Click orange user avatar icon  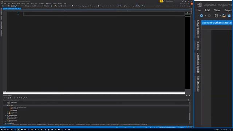click(x=192, y=4)
